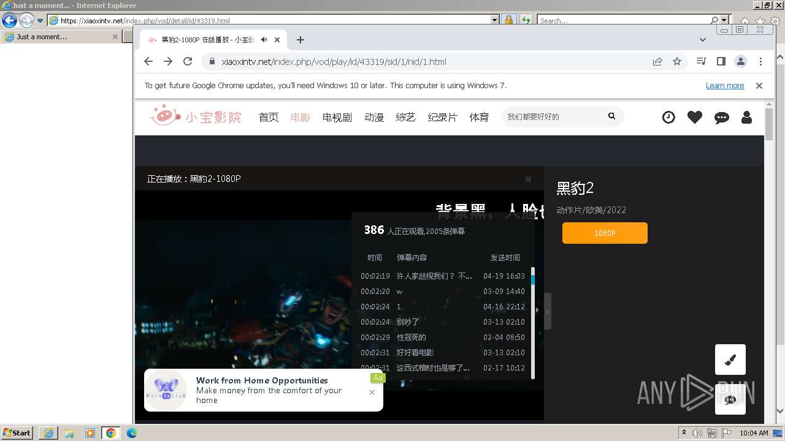
Task: Expand Internet Explorer address dropdown
Action: pos(495,20)
